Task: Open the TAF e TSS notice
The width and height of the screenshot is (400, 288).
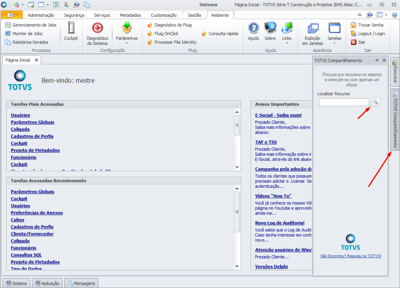Action: point(266,142)
